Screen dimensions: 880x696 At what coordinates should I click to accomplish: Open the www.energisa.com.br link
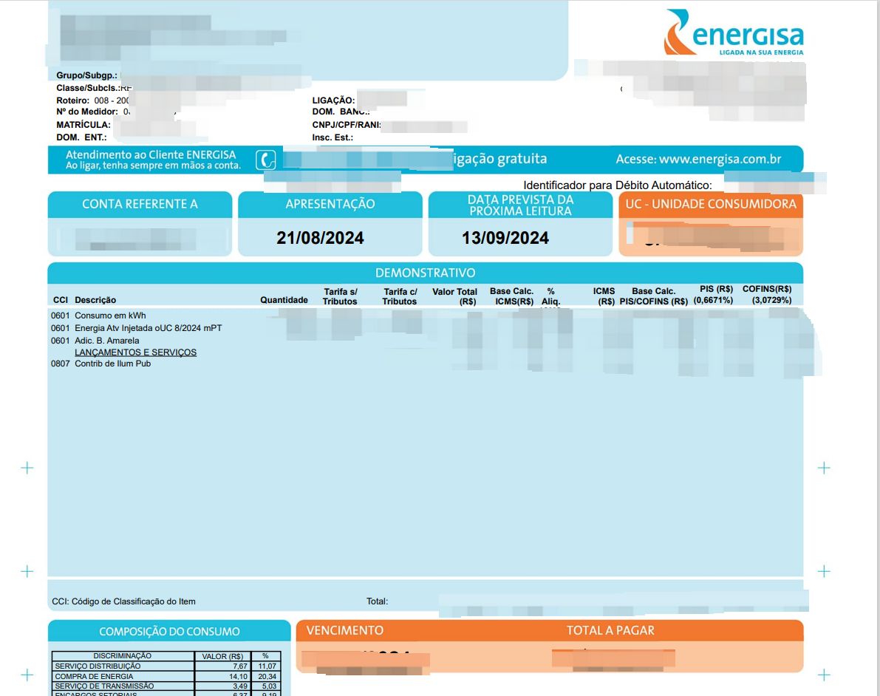coord(720,159)
